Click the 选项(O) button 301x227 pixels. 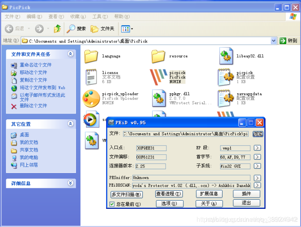(x=170, y=203)
